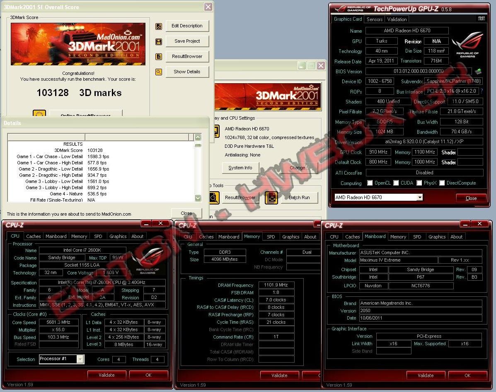Viewport: 496px width, 392px height.
Task: Click the Close button in GPU-Z
Action: tap(471, 198)
